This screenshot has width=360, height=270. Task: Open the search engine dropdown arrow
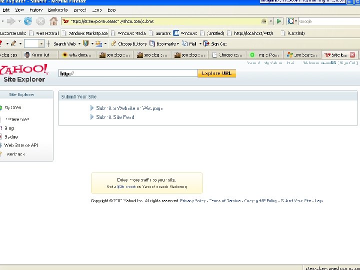[296, 21]
